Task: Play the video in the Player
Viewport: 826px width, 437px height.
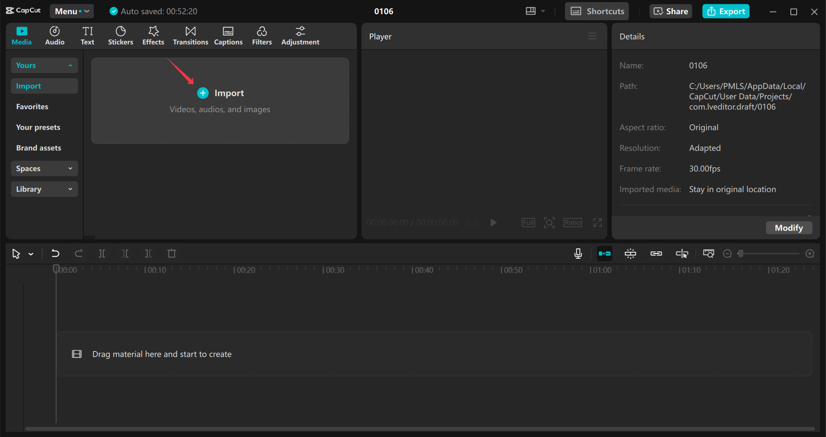Action: tap(493, 222)
